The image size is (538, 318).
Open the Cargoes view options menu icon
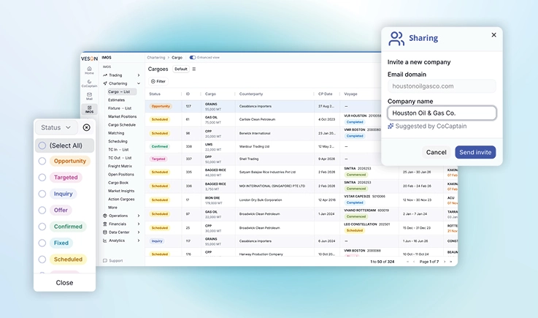pyautogui.click(x=194, y=69)
